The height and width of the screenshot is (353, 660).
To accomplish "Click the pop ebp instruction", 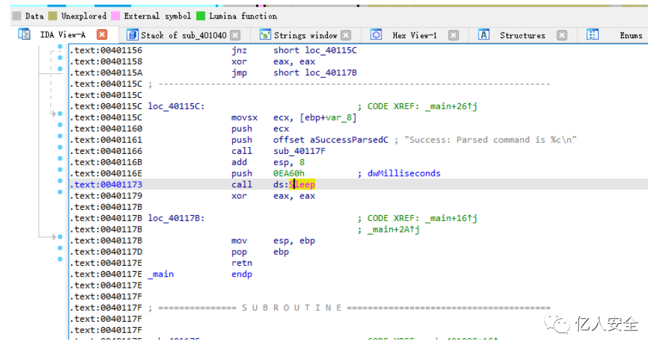I will (x=260, y=252).
